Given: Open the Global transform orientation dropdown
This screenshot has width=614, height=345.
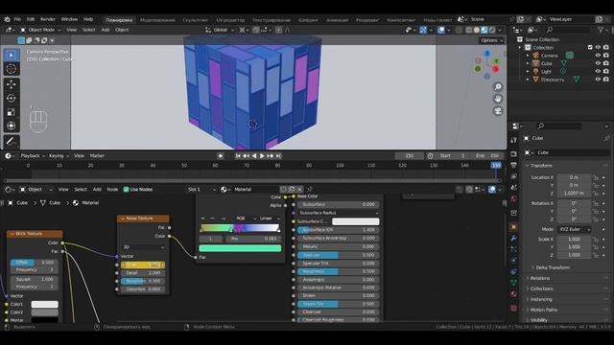Looking at the screenshot, I should [x=220, y=30].
